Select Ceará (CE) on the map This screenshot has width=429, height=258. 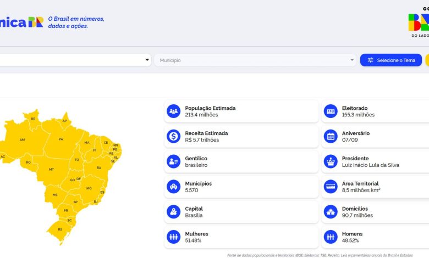(x=106, y=143)
